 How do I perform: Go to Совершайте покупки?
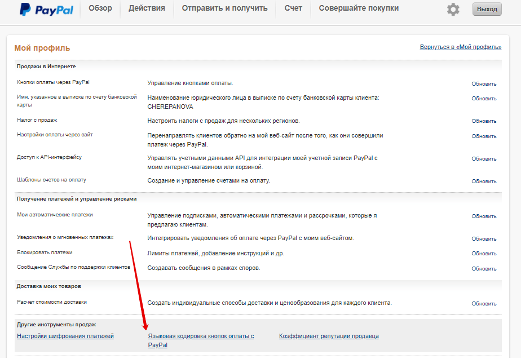click(x=359, y=8)
